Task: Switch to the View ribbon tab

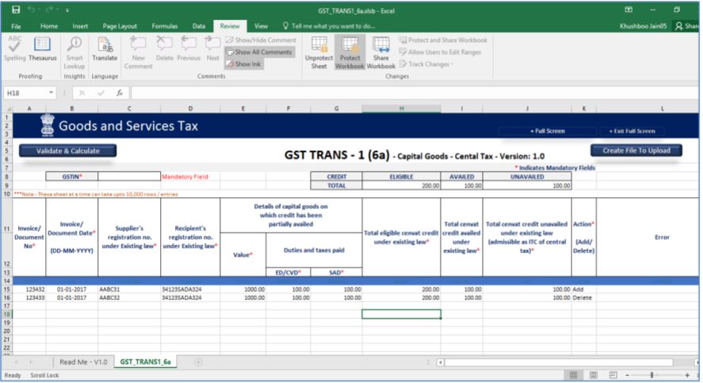Action: click(x=261, y=26)
